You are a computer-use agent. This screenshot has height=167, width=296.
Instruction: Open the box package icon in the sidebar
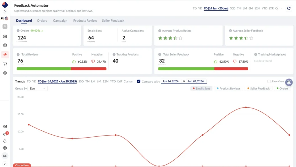tap(5, 127)
